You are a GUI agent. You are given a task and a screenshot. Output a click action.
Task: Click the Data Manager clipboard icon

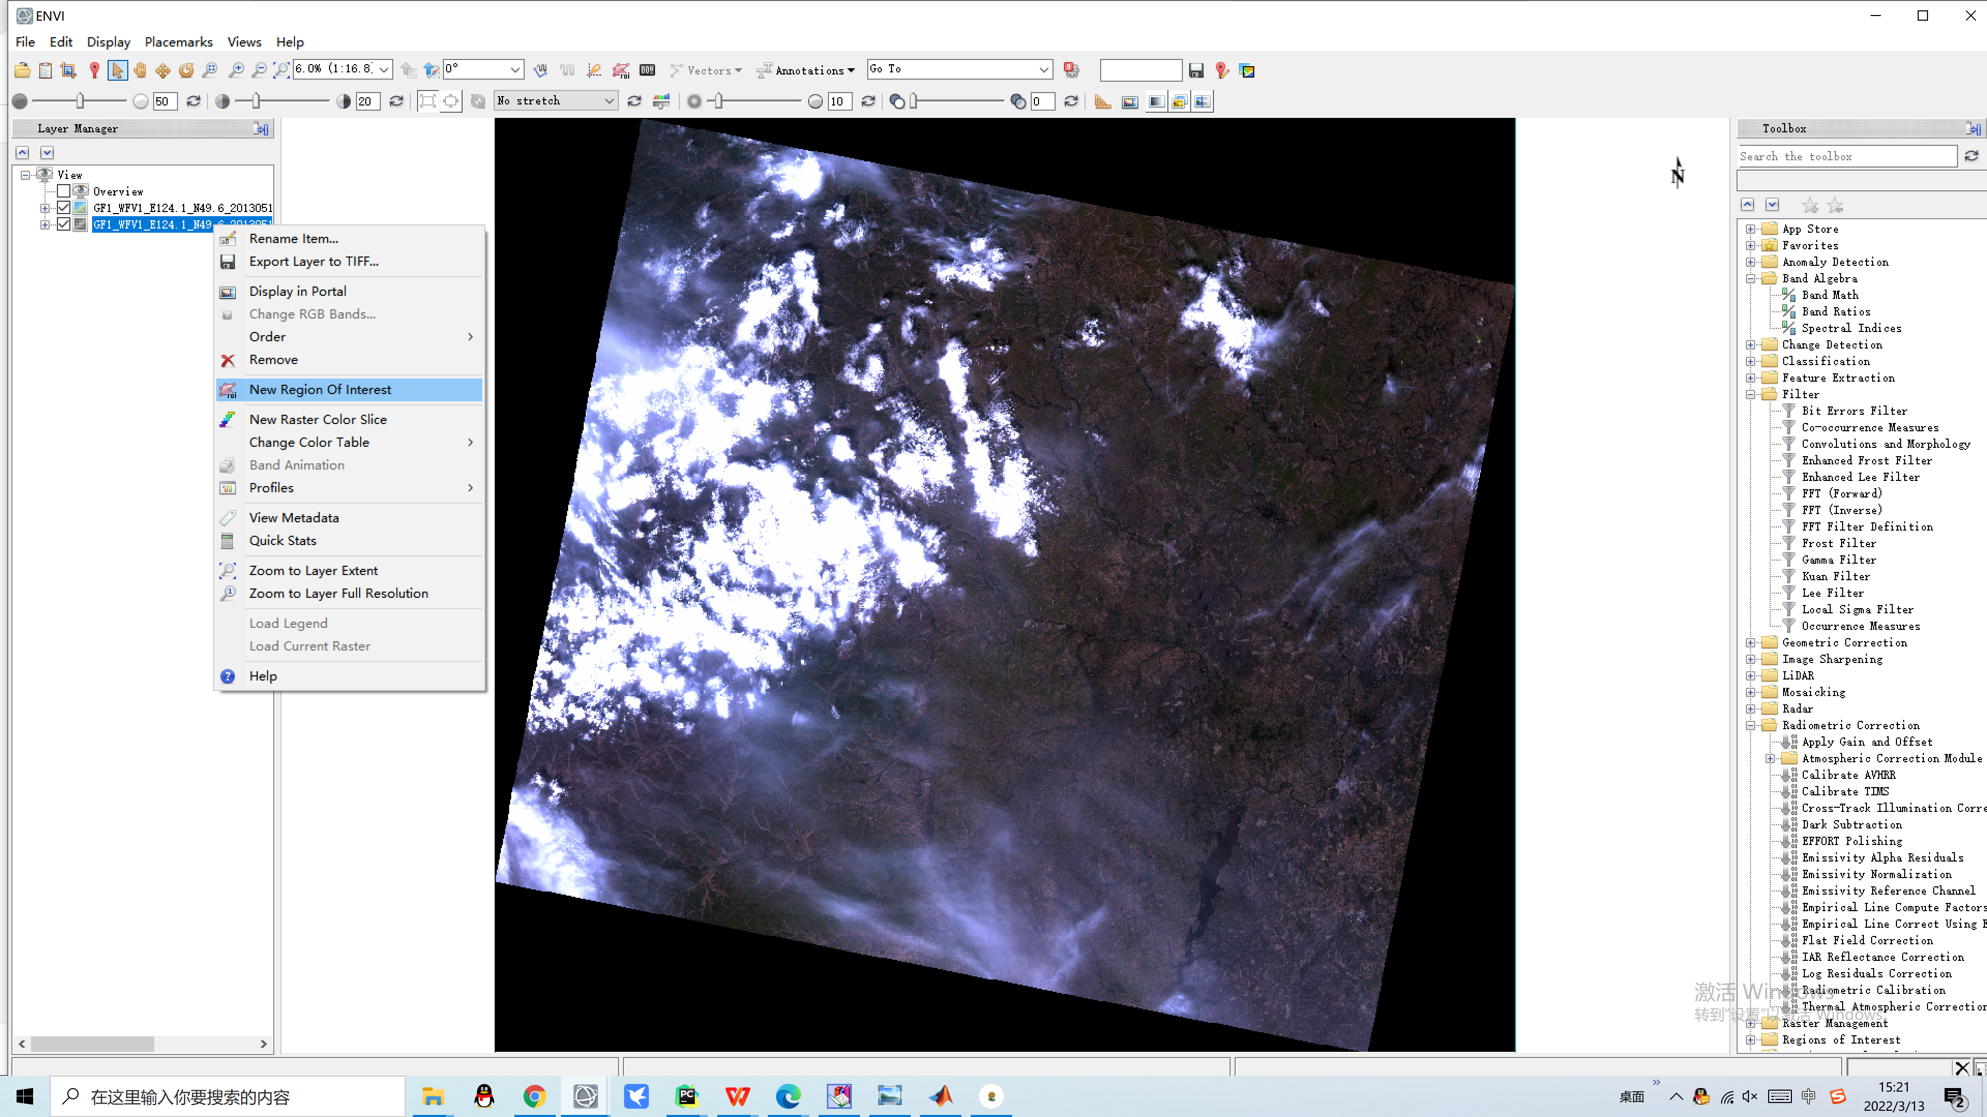point(46,70)
